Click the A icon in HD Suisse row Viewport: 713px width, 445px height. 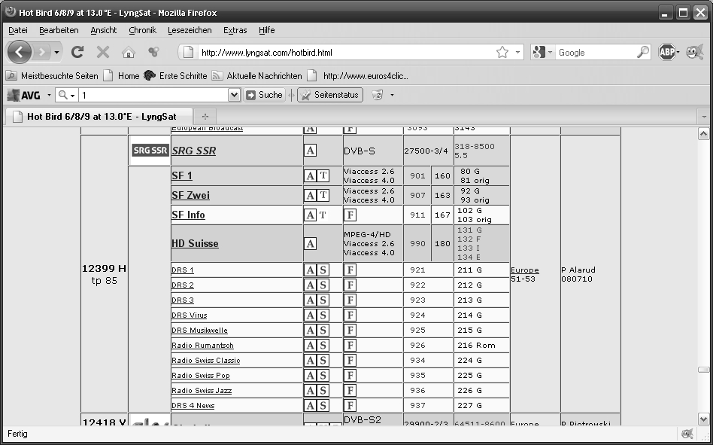point(310,243)
